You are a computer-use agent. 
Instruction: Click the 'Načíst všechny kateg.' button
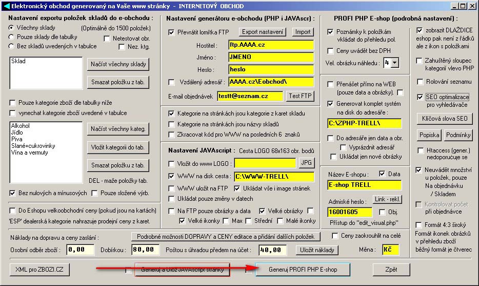(118, 129)
